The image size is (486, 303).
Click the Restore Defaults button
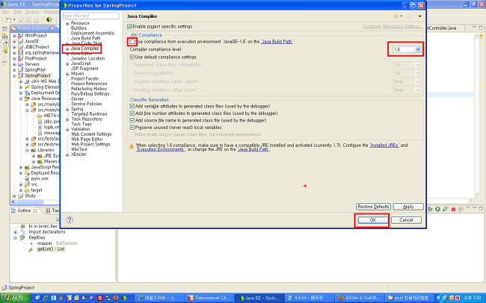pyautogui.click(x=373, y=207)
